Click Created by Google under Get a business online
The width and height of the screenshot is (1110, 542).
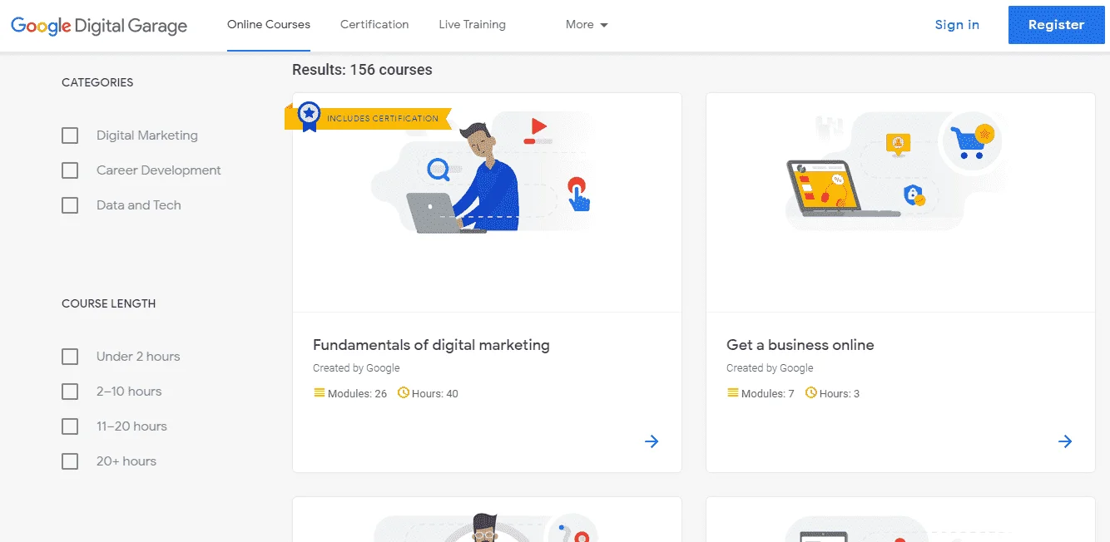point(770,368)
